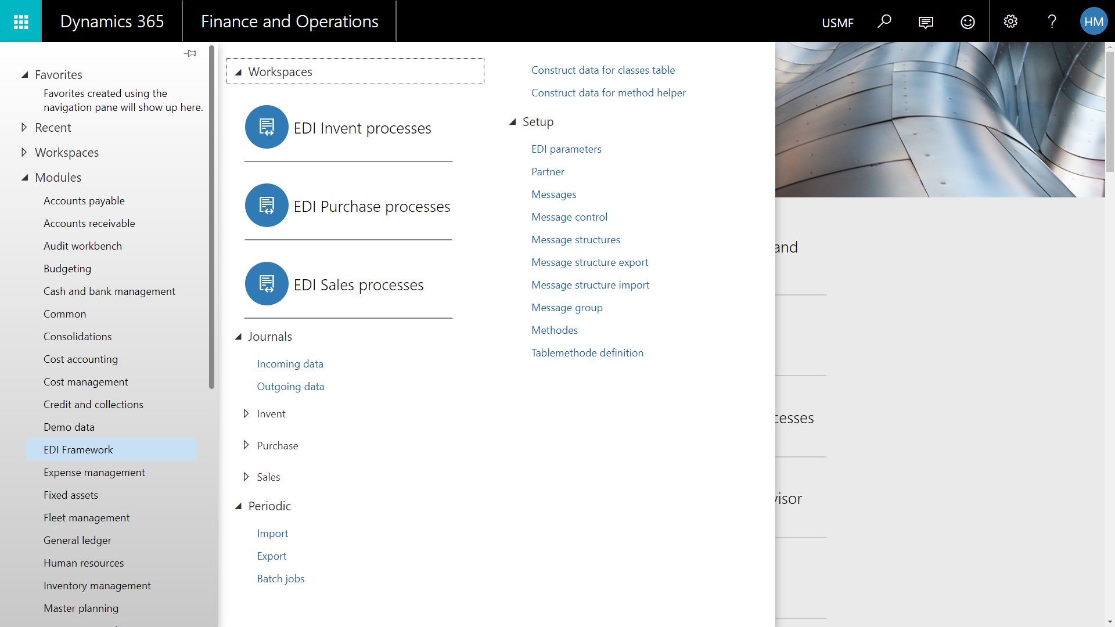The height and width of the screenshot is (627, 1115).
Task: Open Credit and collections module
Action: click(93, 405)
